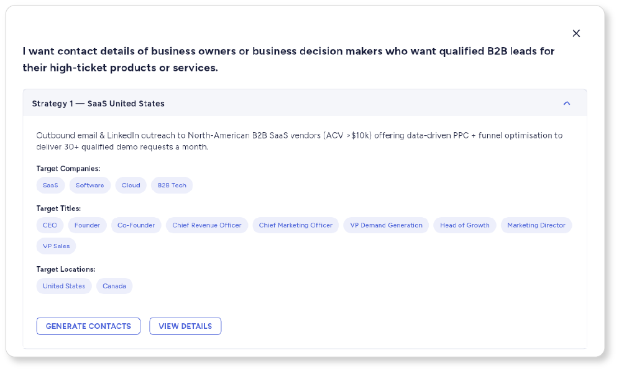The height and width of the screenshot is (371, 619).
Task: Select the Canada location tag
Action: pos(114,286)
